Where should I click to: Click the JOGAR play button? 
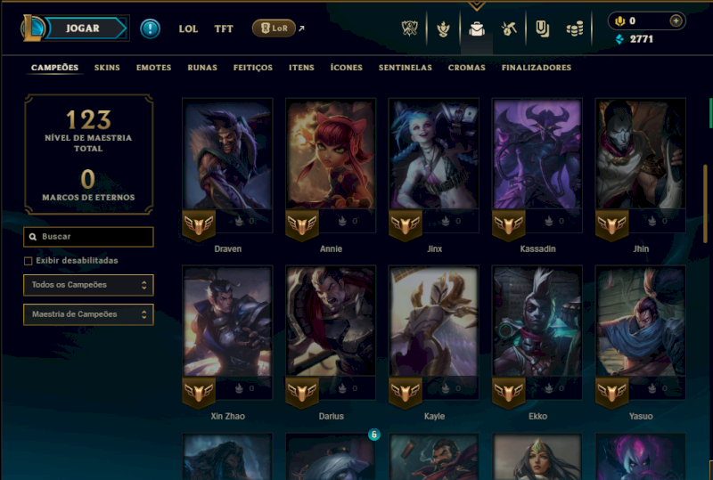pos(83,28)
